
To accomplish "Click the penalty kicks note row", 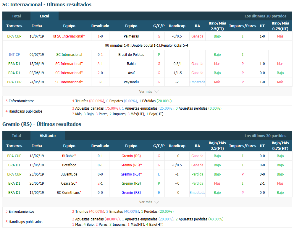I will click(x=147, y=46).
